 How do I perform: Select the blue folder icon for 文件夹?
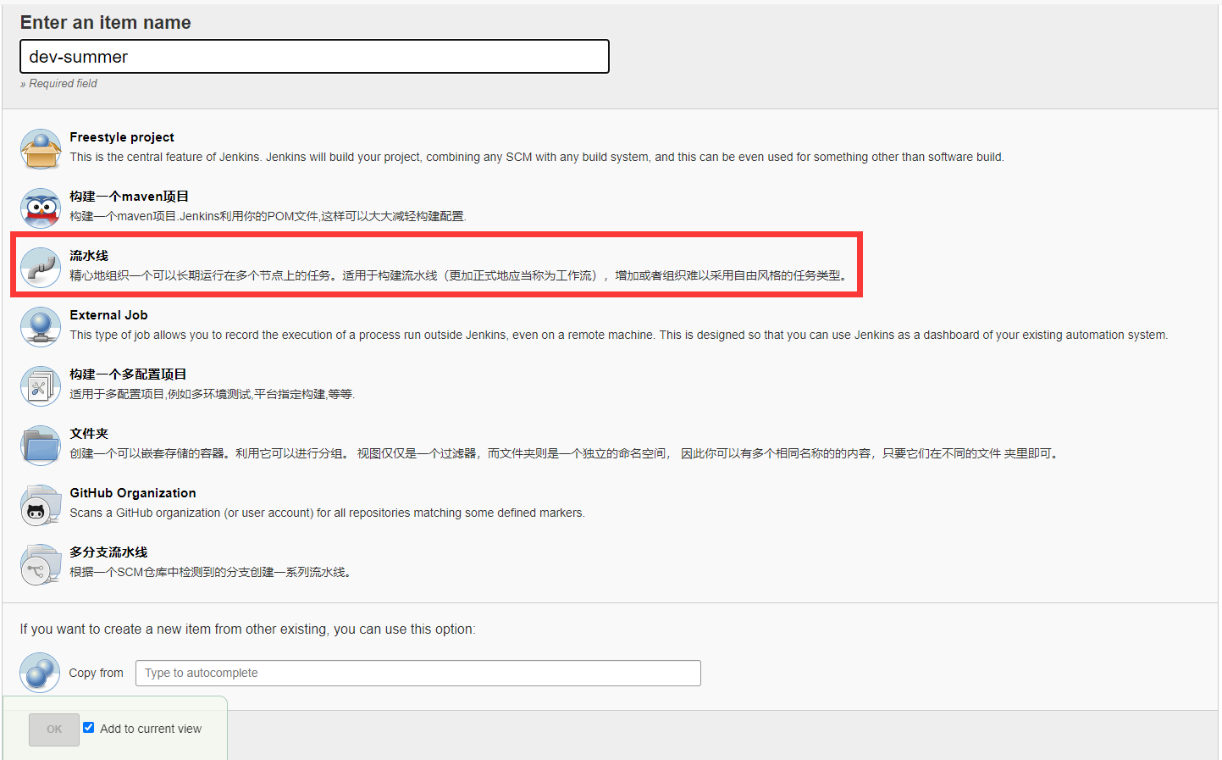tap(40, 446)
